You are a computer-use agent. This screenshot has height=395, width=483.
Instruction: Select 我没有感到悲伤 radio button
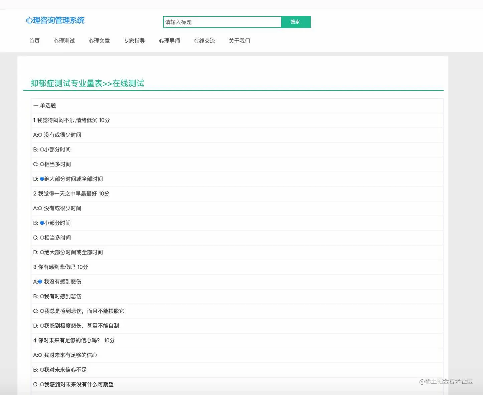40,282
